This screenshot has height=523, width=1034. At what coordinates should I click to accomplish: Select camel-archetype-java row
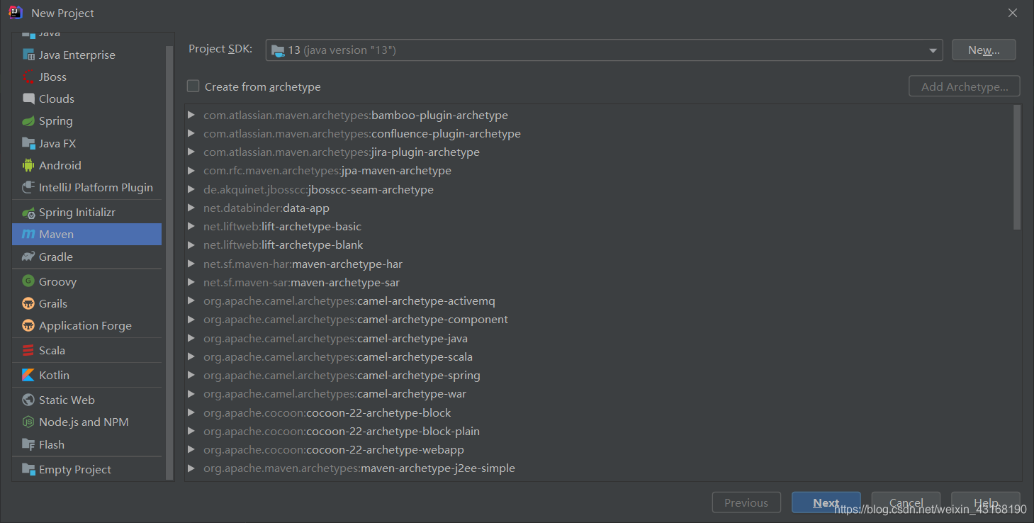[599, 338]
